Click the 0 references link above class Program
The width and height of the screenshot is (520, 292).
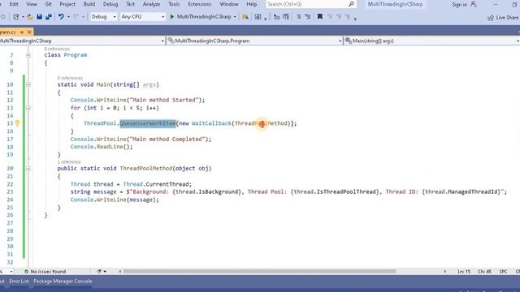[x=57, y=49]
